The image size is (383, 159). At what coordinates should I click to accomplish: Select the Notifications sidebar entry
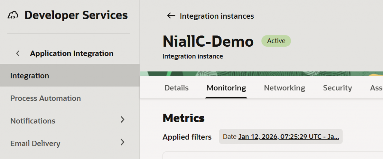pos(33,121)
